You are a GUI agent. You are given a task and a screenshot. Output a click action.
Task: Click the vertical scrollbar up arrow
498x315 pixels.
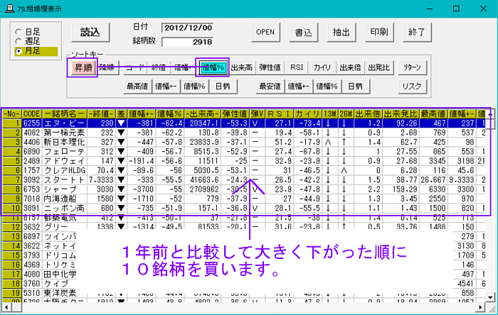(491, 114)
